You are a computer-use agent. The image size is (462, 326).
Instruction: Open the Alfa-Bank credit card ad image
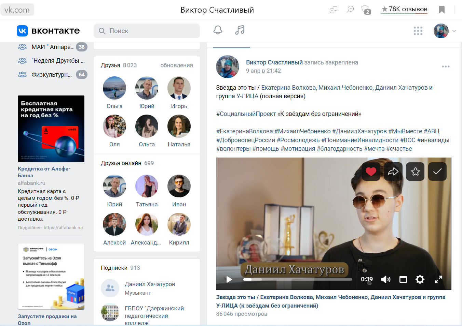(x=51, y=129)
